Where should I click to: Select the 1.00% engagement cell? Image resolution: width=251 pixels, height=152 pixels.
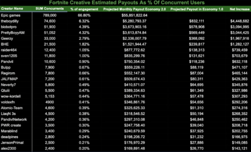point(84,56)
